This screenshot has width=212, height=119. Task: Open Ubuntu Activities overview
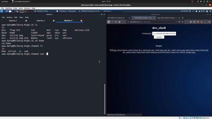coord(5,1)
